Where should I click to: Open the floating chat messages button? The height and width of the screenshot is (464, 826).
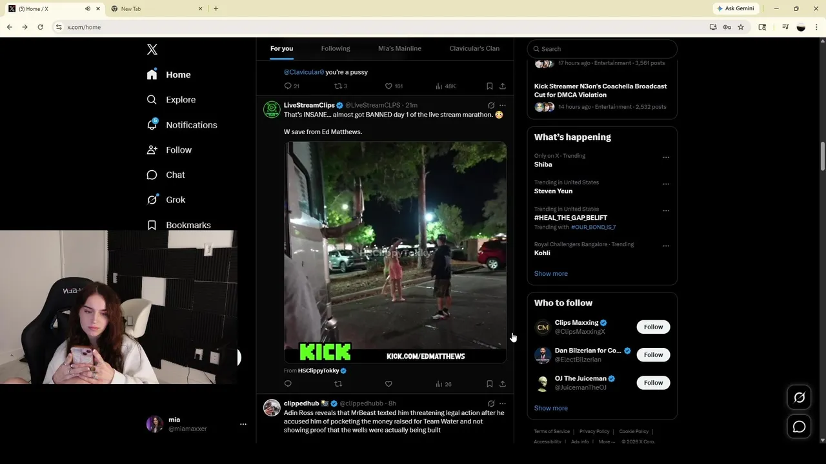click(x=799, y=427)
